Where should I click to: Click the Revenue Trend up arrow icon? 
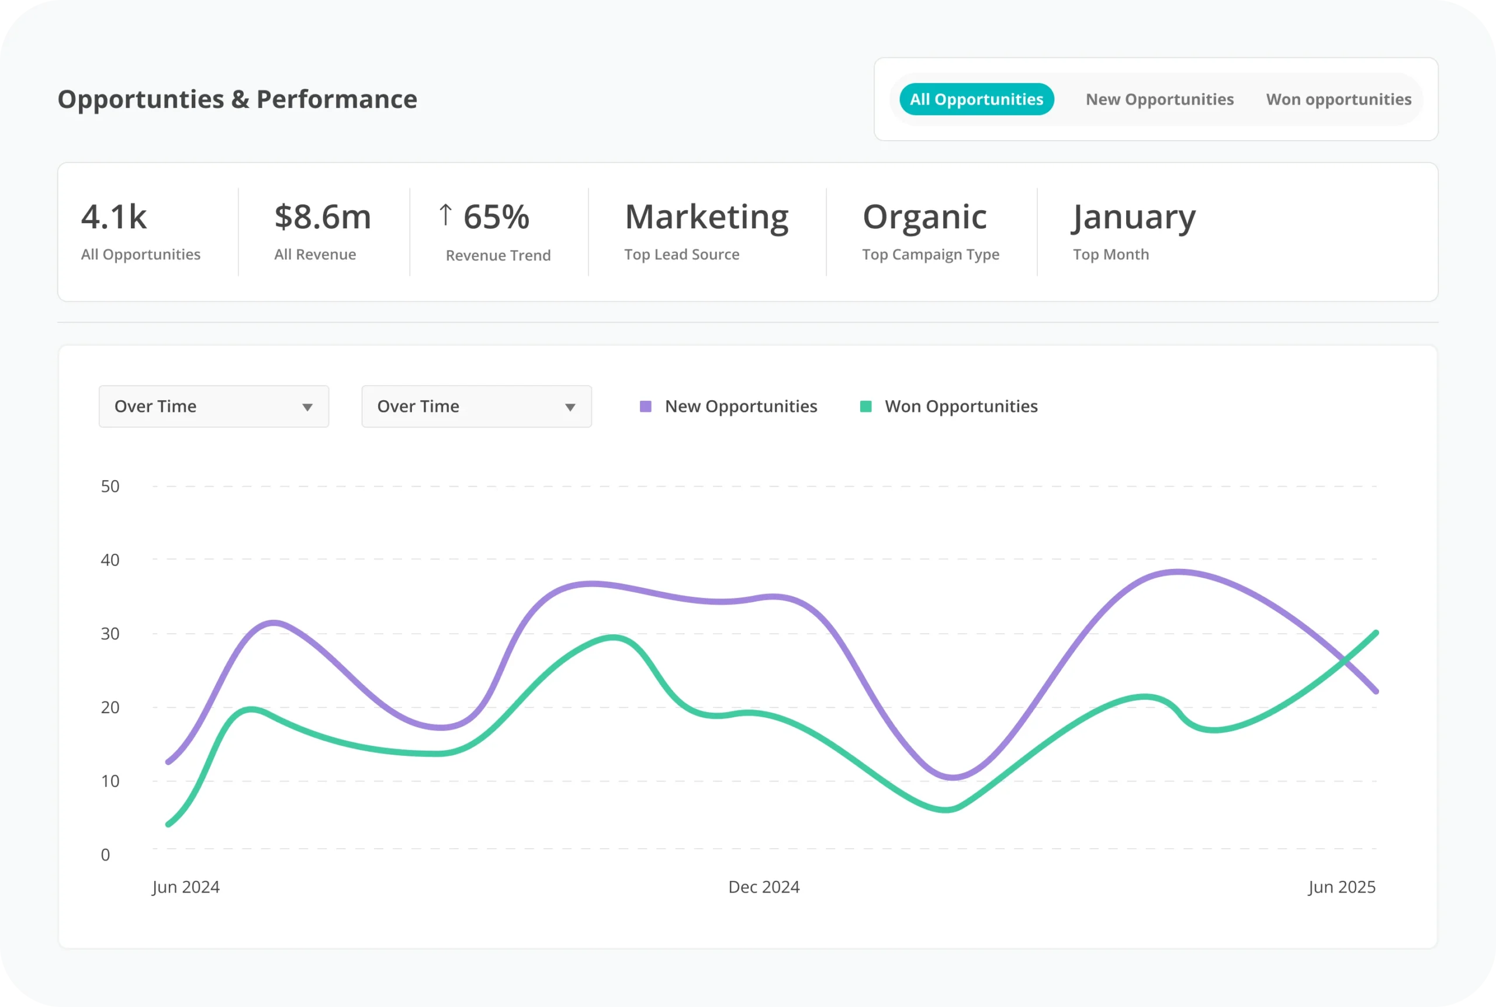(445, 214)
